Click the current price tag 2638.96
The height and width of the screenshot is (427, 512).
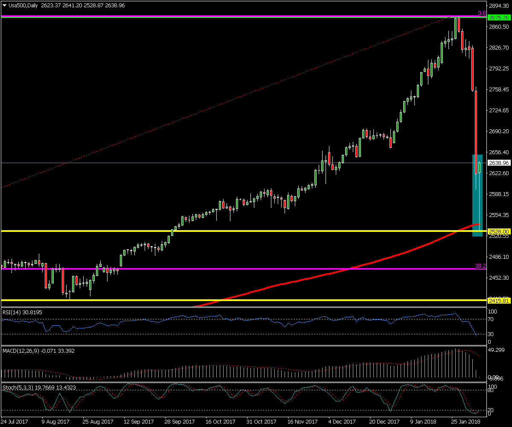(499, 163)
